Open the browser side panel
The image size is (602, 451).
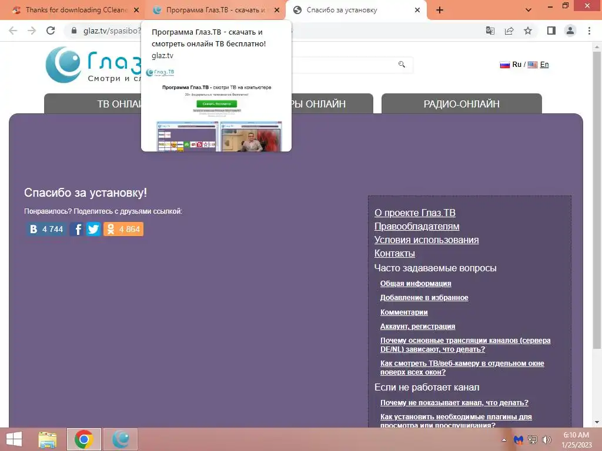(551, 31)
